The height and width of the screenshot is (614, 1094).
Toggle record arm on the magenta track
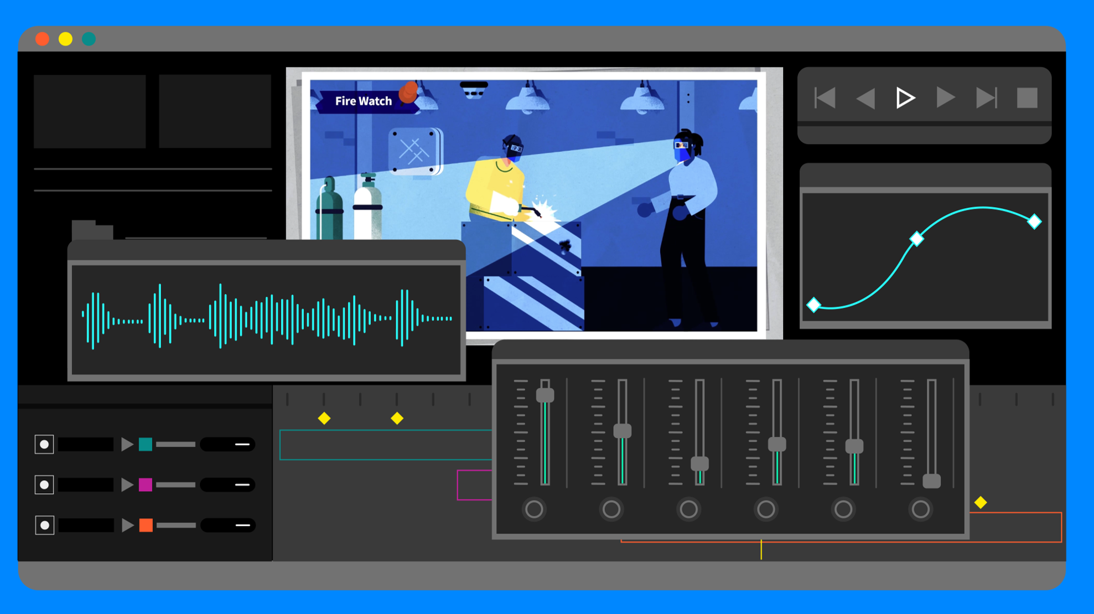[44, 484]
